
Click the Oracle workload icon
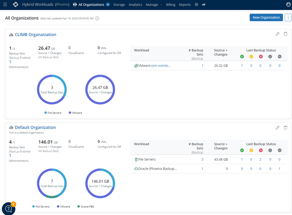point(136,169)
